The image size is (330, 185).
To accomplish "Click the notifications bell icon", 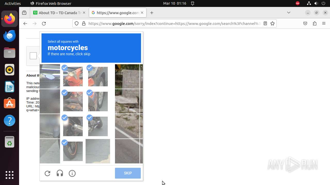I will click(193, 3).
